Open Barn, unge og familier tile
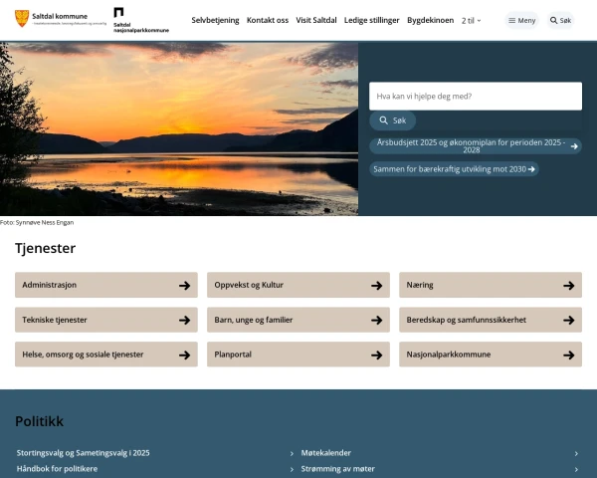The height and width of the screenshot is (478, 597). click(298, 320)
